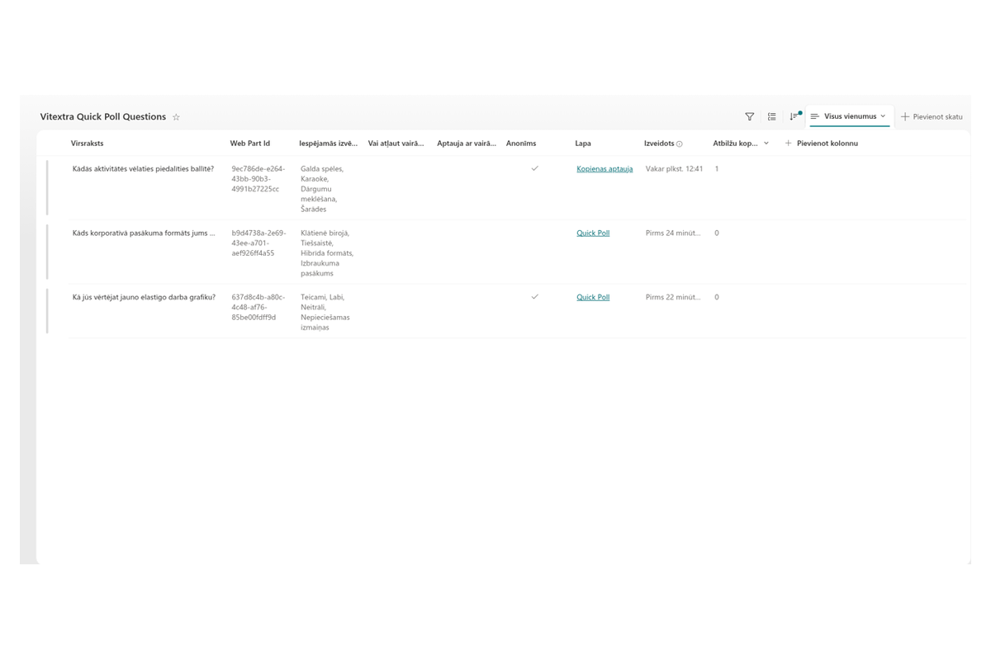The image size is (991, 660).
Task: Click the Lapa column header
Action: click(583, 144)
